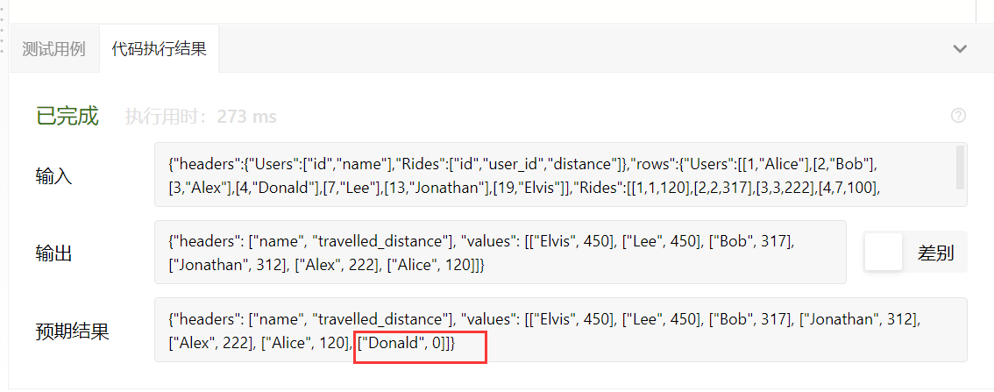Click inside the 预期结果 box

[x=561, y=331]
